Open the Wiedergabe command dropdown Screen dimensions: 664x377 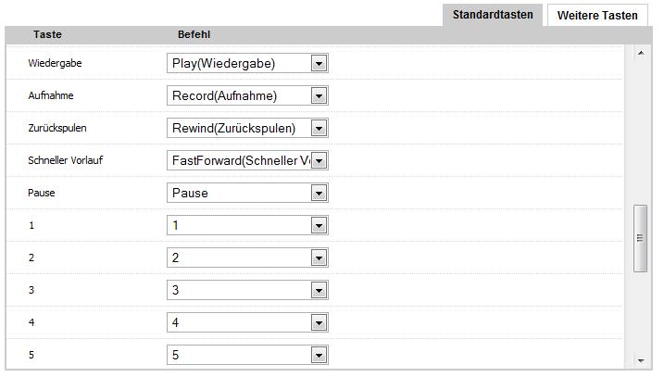(319, 64)
